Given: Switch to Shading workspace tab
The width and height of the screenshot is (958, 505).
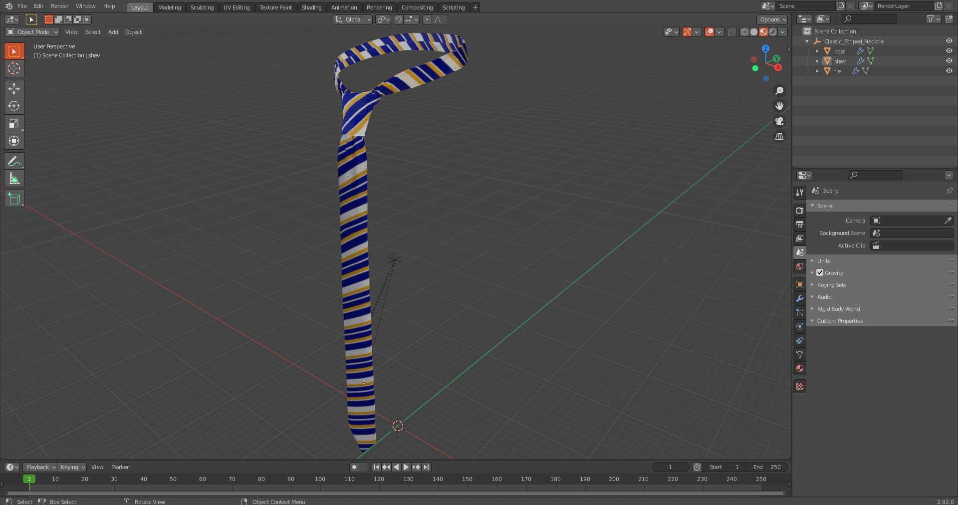Looking at the screenshot, I should [x=311, y=7].
